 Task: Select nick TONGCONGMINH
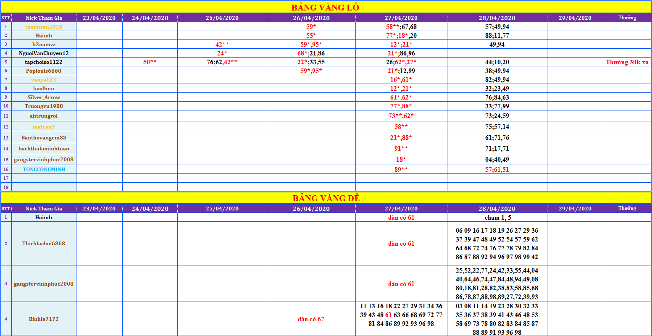pos(44,169)
